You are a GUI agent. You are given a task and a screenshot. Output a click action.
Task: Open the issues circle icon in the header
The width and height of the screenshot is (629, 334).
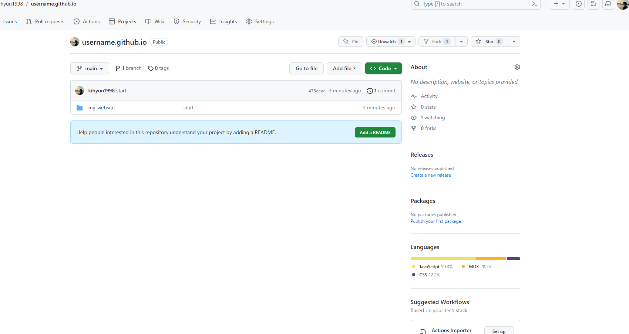coord(579,4)
